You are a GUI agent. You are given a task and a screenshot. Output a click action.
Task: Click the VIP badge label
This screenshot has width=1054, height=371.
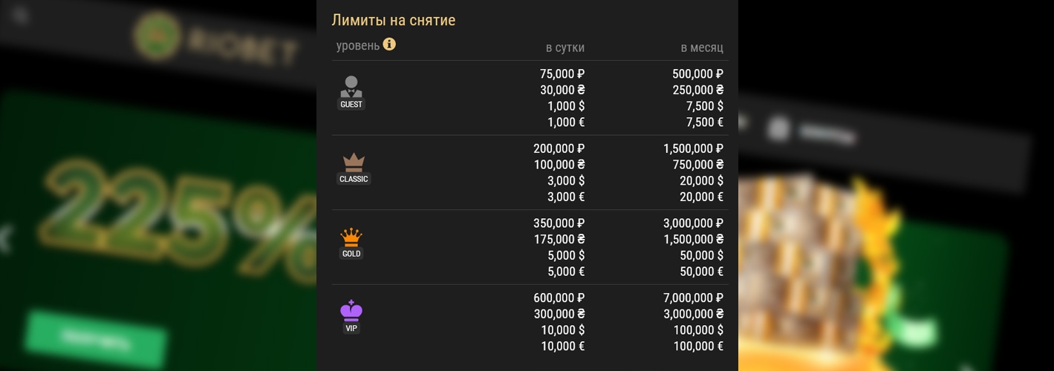(x=351, y=328)
